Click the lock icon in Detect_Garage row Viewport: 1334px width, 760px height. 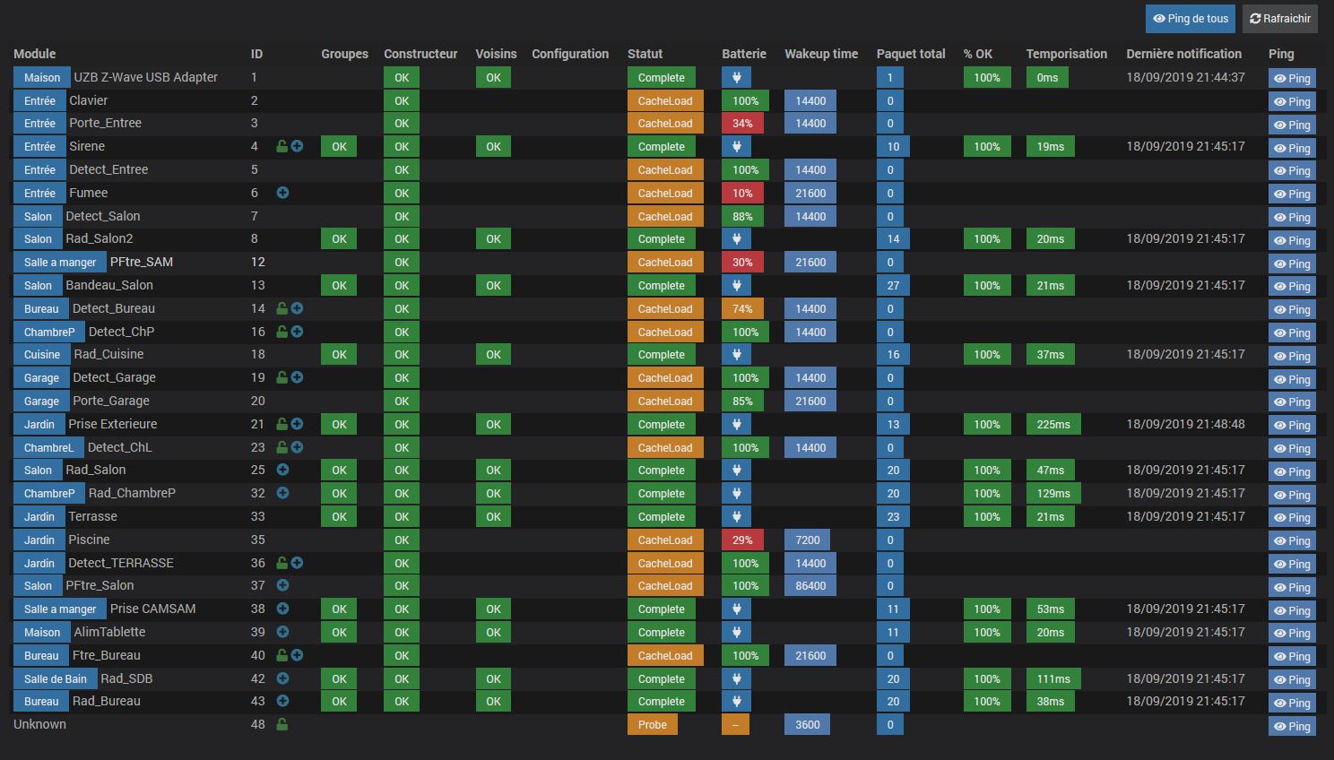282,377
